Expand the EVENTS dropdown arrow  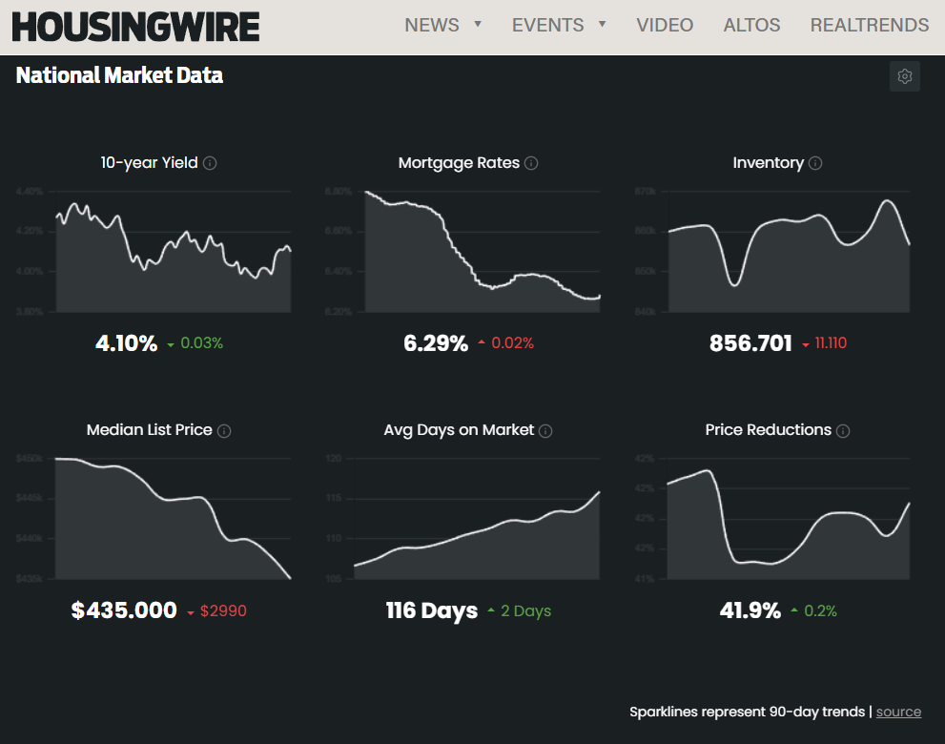(x=602, y=24)
